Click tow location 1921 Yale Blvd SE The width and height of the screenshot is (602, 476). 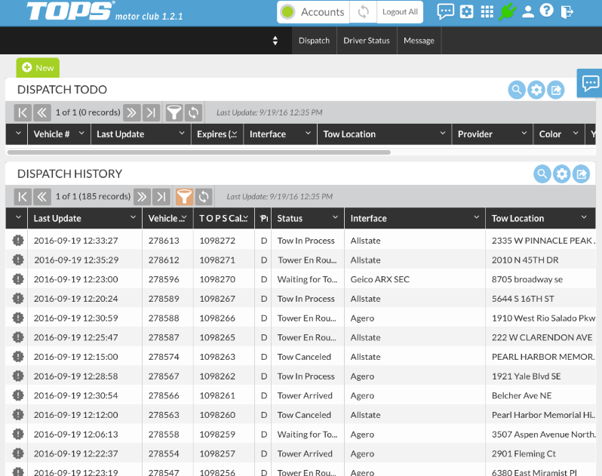[x=526, y=376]
